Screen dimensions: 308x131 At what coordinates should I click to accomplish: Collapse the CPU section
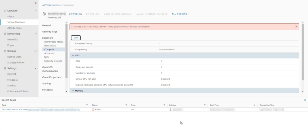[73, 55]
